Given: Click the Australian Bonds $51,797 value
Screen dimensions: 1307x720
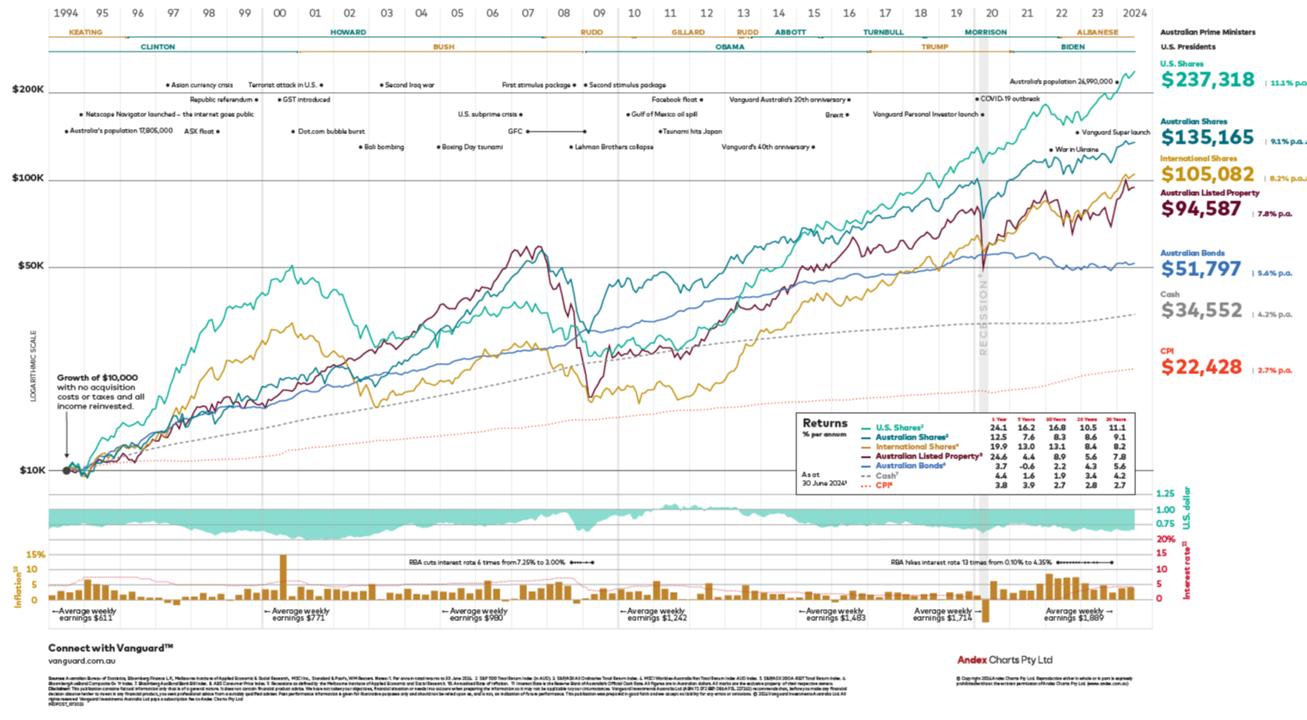Looking at the screenshot, I should pos(1200,269).
